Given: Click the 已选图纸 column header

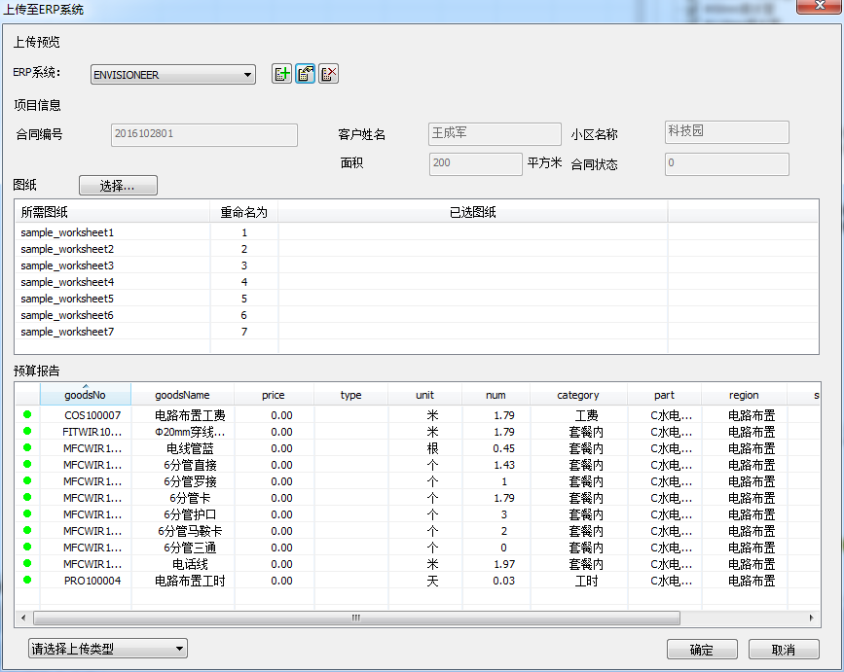Looking at the screenshot, I should pyautogui.click(x=472, y=212).
